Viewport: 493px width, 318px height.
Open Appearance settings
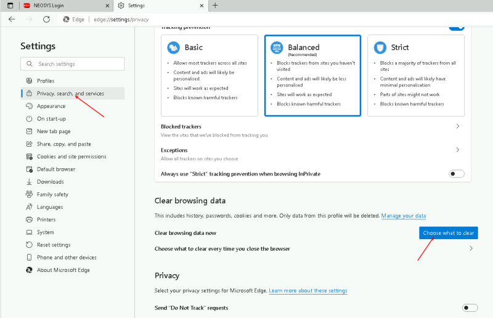[x=73, y=106]
